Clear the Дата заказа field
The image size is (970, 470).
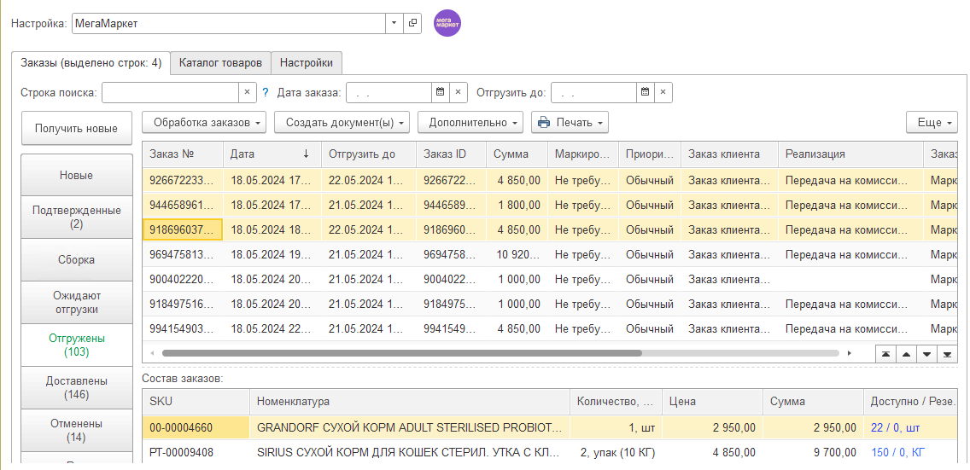459,92
